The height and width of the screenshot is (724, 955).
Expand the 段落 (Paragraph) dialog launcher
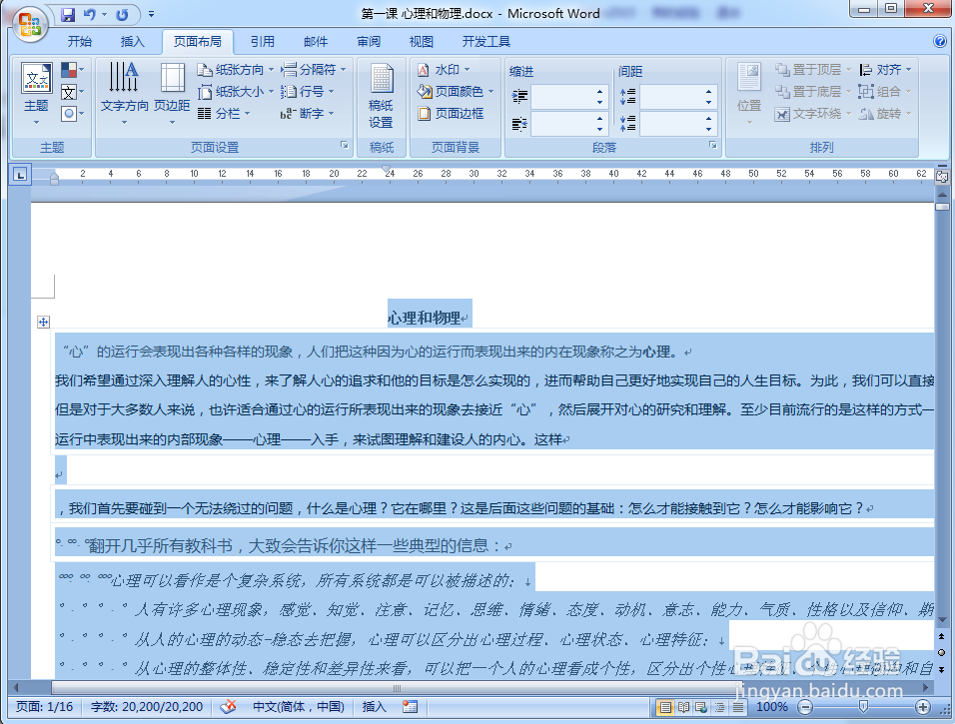click(712, 146)
